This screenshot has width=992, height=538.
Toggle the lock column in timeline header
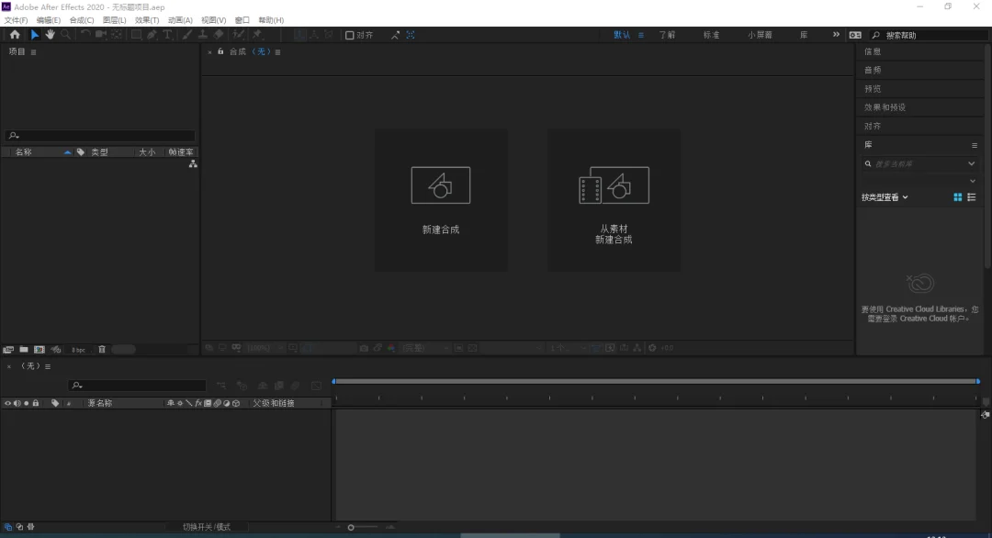pos(36,403)
